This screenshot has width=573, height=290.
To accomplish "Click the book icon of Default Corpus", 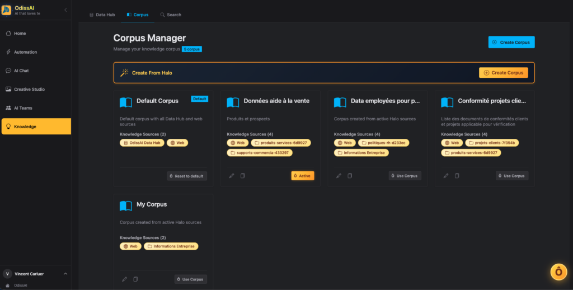I will click(126, 102).
